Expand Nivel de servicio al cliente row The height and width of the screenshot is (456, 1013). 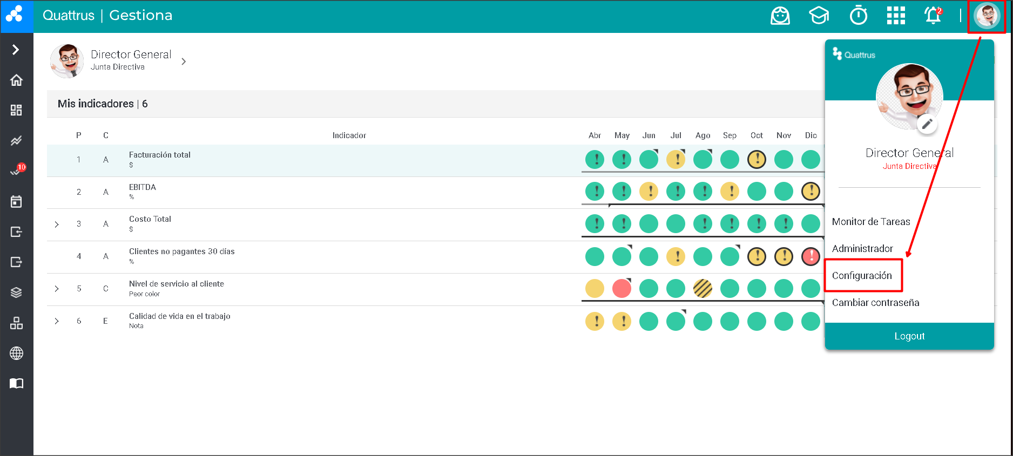tap(57, 289)
